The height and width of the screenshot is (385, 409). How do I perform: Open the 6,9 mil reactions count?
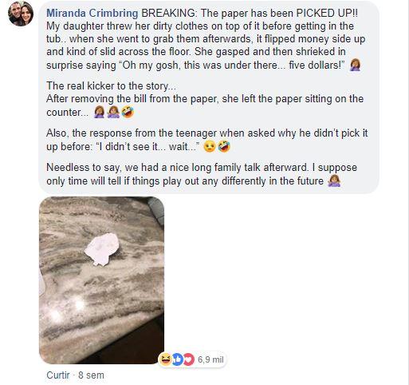coord(210,359)
